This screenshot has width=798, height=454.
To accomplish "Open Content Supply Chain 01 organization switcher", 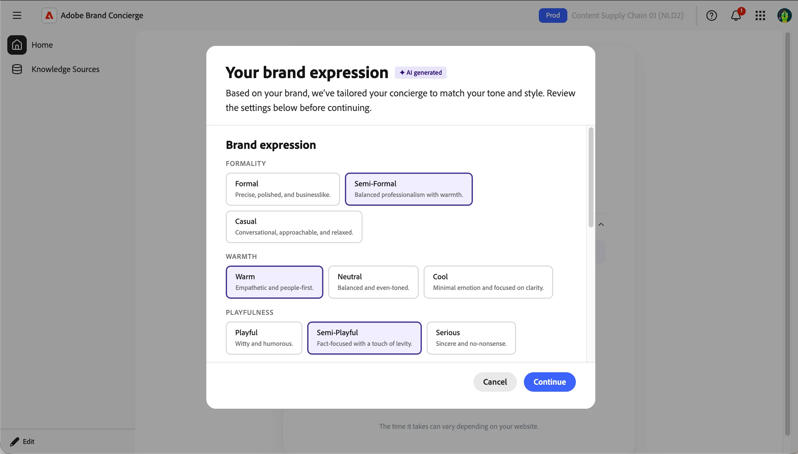I will [627, 15].
